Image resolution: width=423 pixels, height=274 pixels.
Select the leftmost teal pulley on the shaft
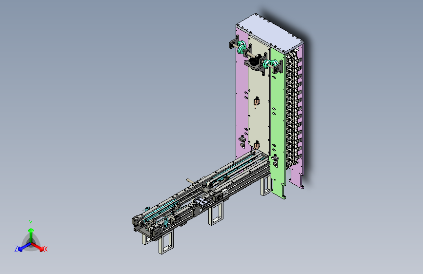coord(242,47)
